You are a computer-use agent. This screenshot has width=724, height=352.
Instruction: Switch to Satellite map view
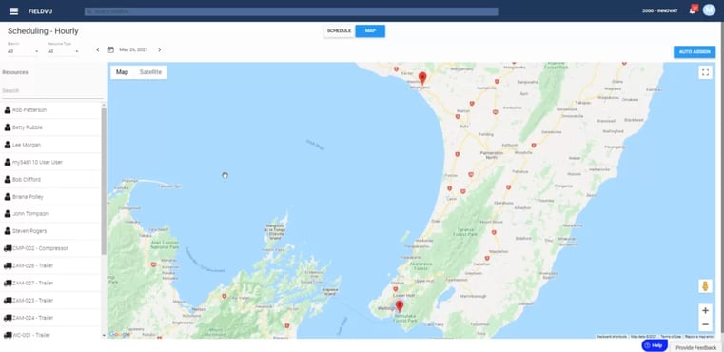pos(150,72)
